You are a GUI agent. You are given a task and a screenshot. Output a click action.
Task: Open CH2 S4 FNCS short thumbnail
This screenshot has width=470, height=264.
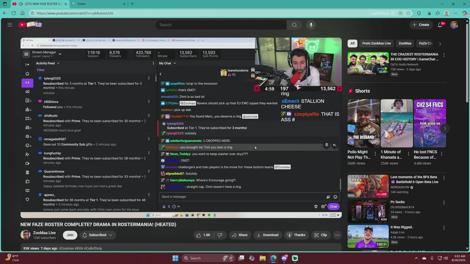[430, 123]
